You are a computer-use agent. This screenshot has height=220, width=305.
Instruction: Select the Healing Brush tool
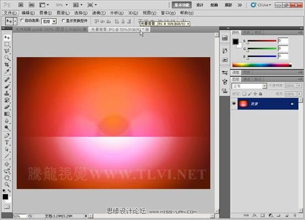[7, 79]
